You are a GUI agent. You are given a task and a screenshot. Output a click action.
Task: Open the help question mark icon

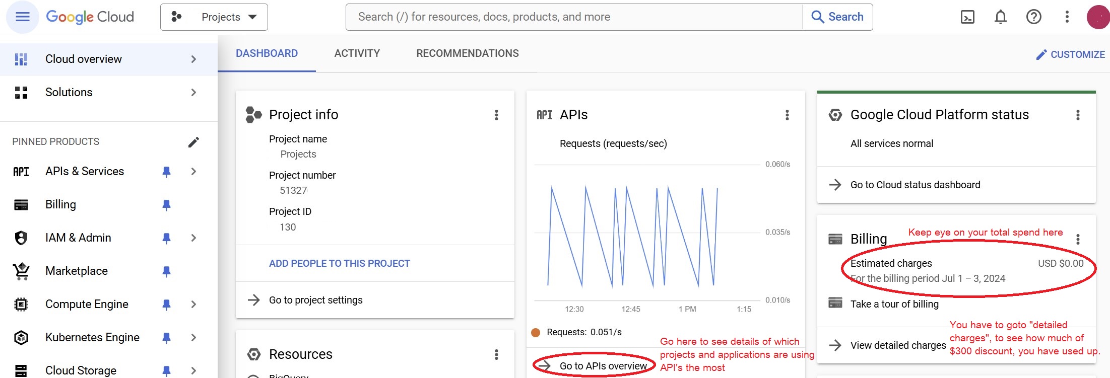tap(1034, 17)
